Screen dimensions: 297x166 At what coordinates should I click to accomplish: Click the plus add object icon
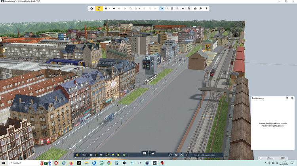coord(183,8)
